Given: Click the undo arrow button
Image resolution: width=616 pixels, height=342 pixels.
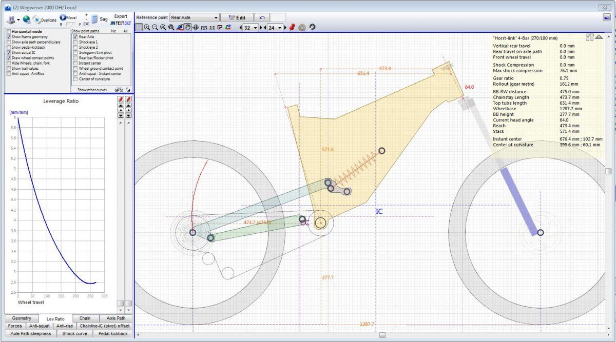Looking at the screenshot, I should (x=261, y=17).
